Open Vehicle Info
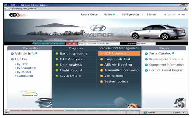This screenshot has width=192, height=118. (25, 54)
